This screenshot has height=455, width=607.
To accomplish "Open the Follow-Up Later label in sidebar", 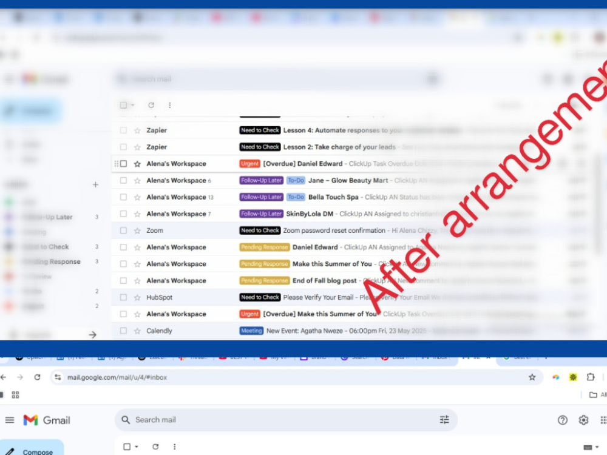I will [47, 217].
